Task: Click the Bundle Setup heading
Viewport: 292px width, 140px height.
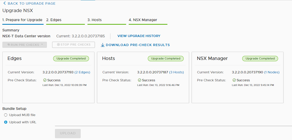Action: pyautogui.click(x=14, y=109)
